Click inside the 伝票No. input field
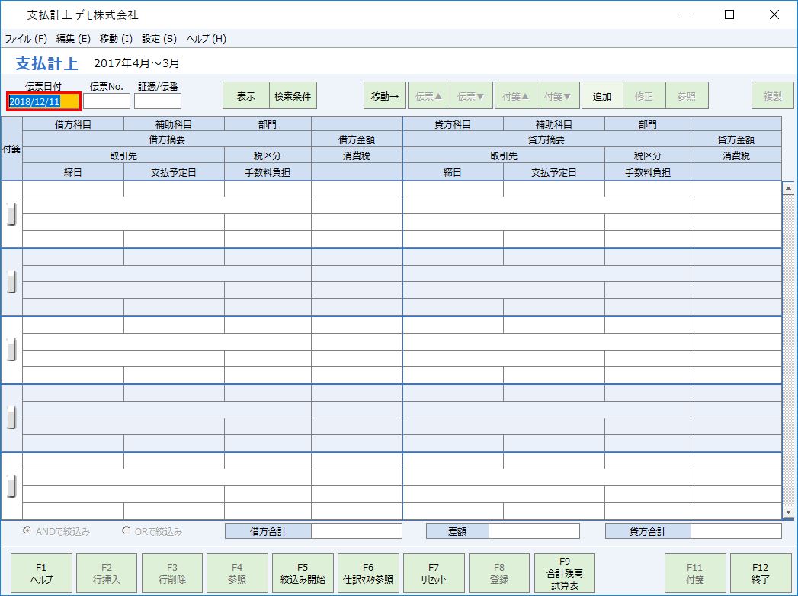The width and height of the screenshot is (798, 596). point(107,101)
